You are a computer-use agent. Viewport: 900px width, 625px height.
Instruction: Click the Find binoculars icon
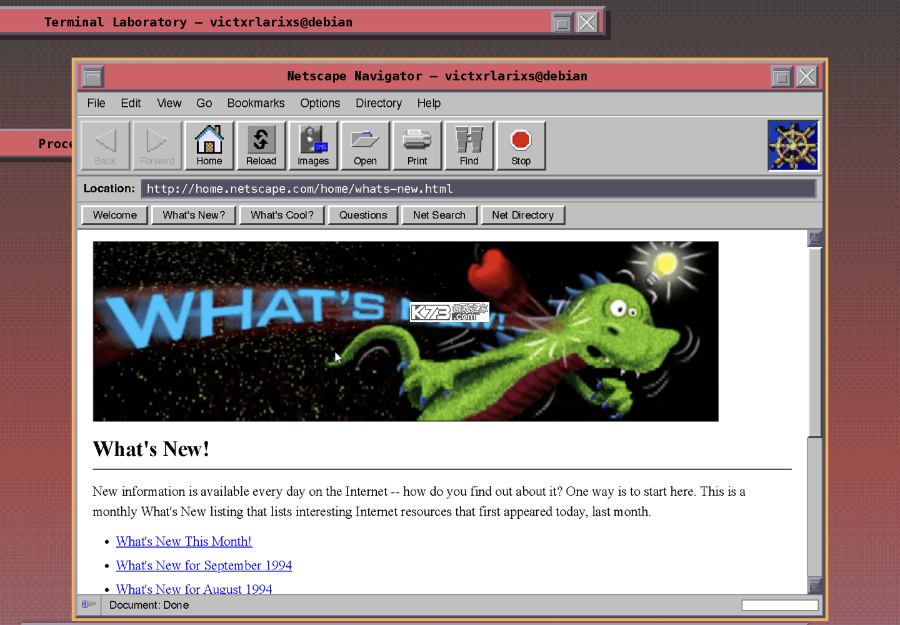(x=469, y=145)
